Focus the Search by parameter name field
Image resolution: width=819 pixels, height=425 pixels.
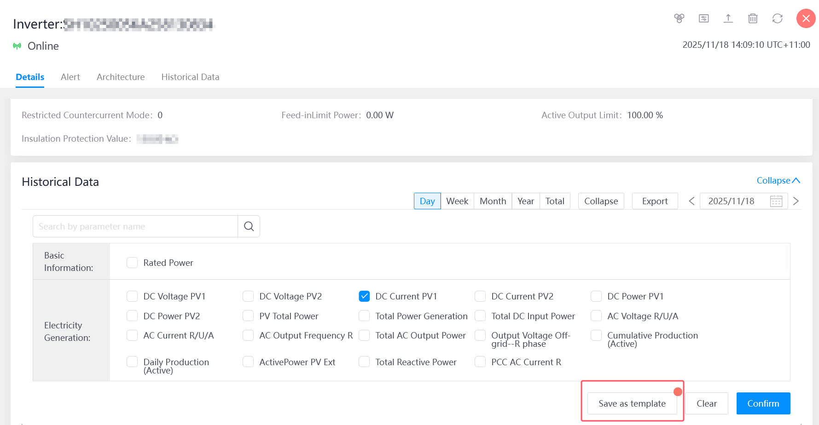coord(135,226)
